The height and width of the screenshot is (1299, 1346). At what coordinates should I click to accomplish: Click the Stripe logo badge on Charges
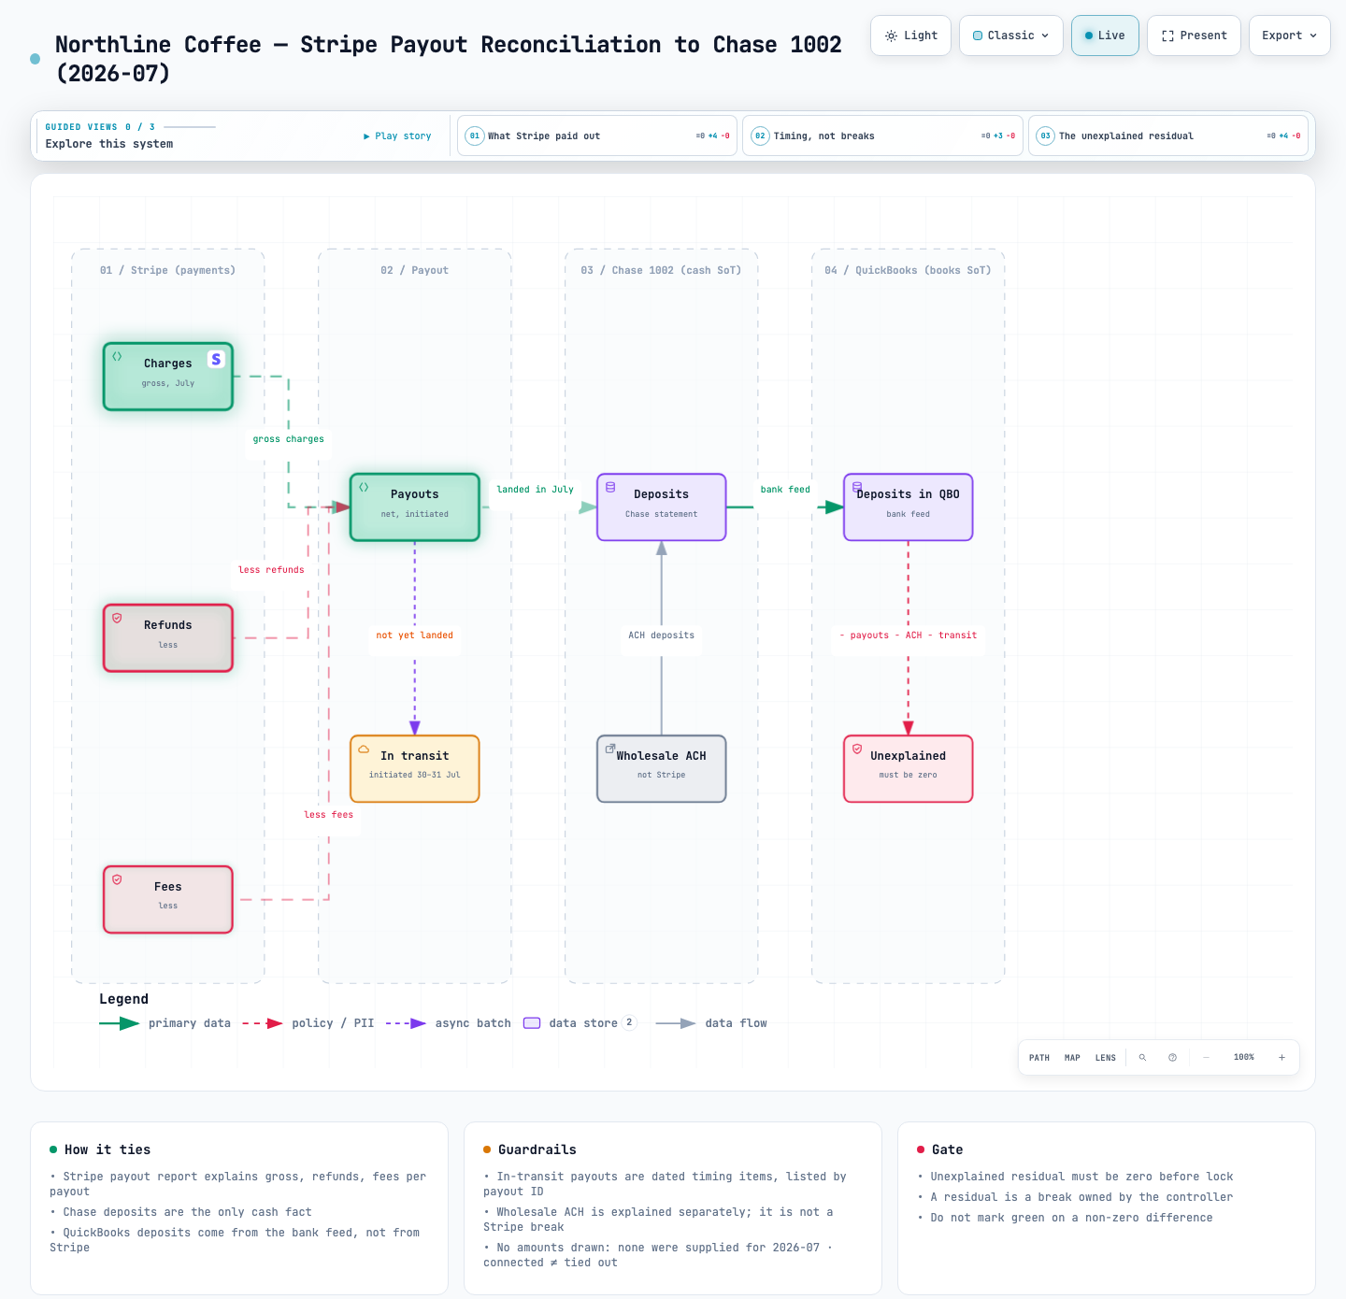click(216, 359)
